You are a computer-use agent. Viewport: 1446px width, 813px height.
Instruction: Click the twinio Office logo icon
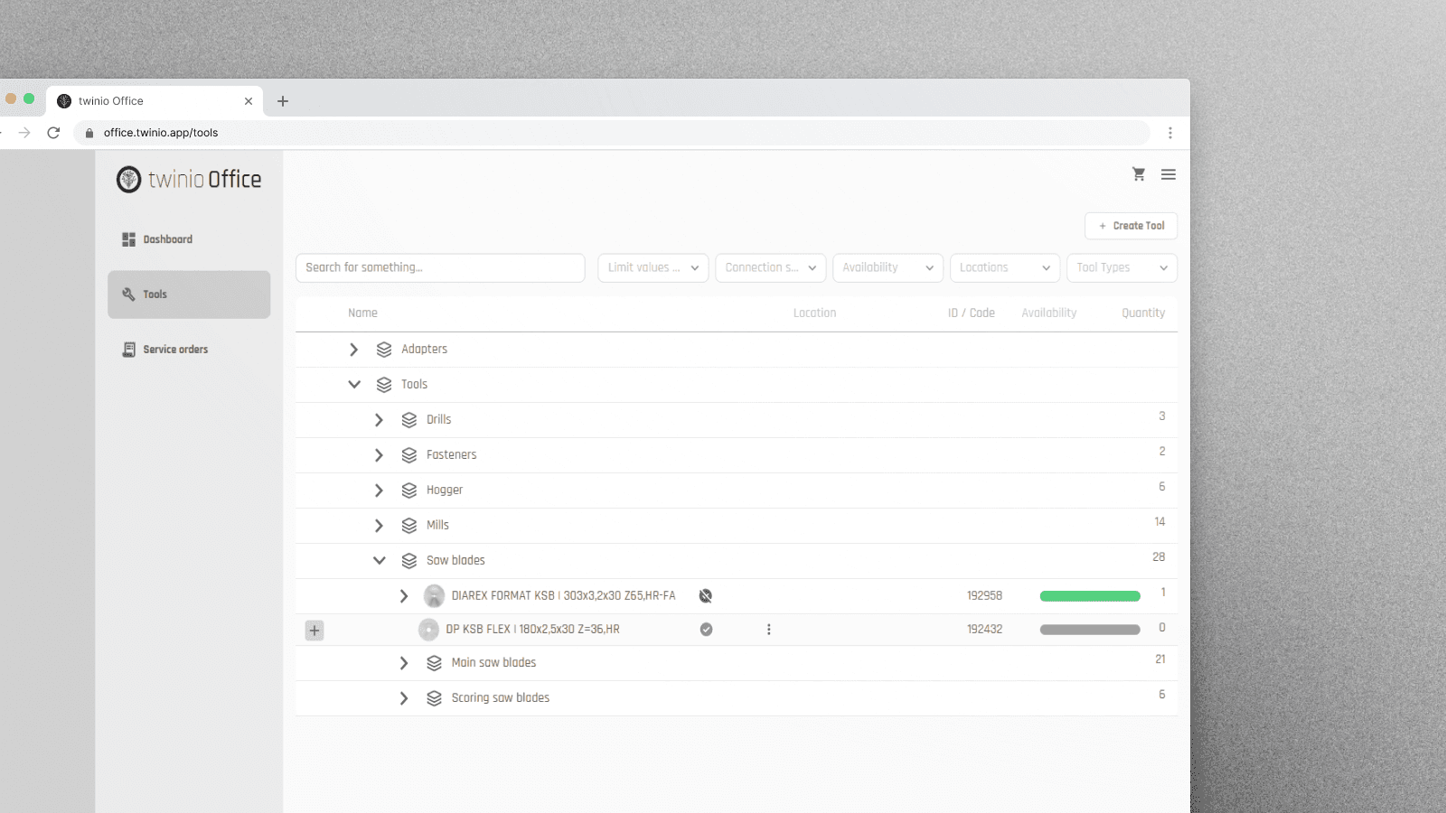127,179
